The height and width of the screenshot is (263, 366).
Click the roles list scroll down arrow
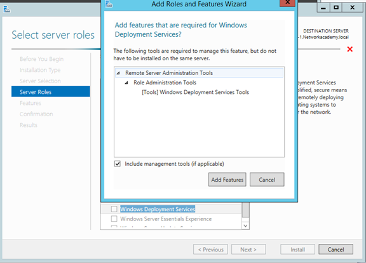(x=245, y=226)
